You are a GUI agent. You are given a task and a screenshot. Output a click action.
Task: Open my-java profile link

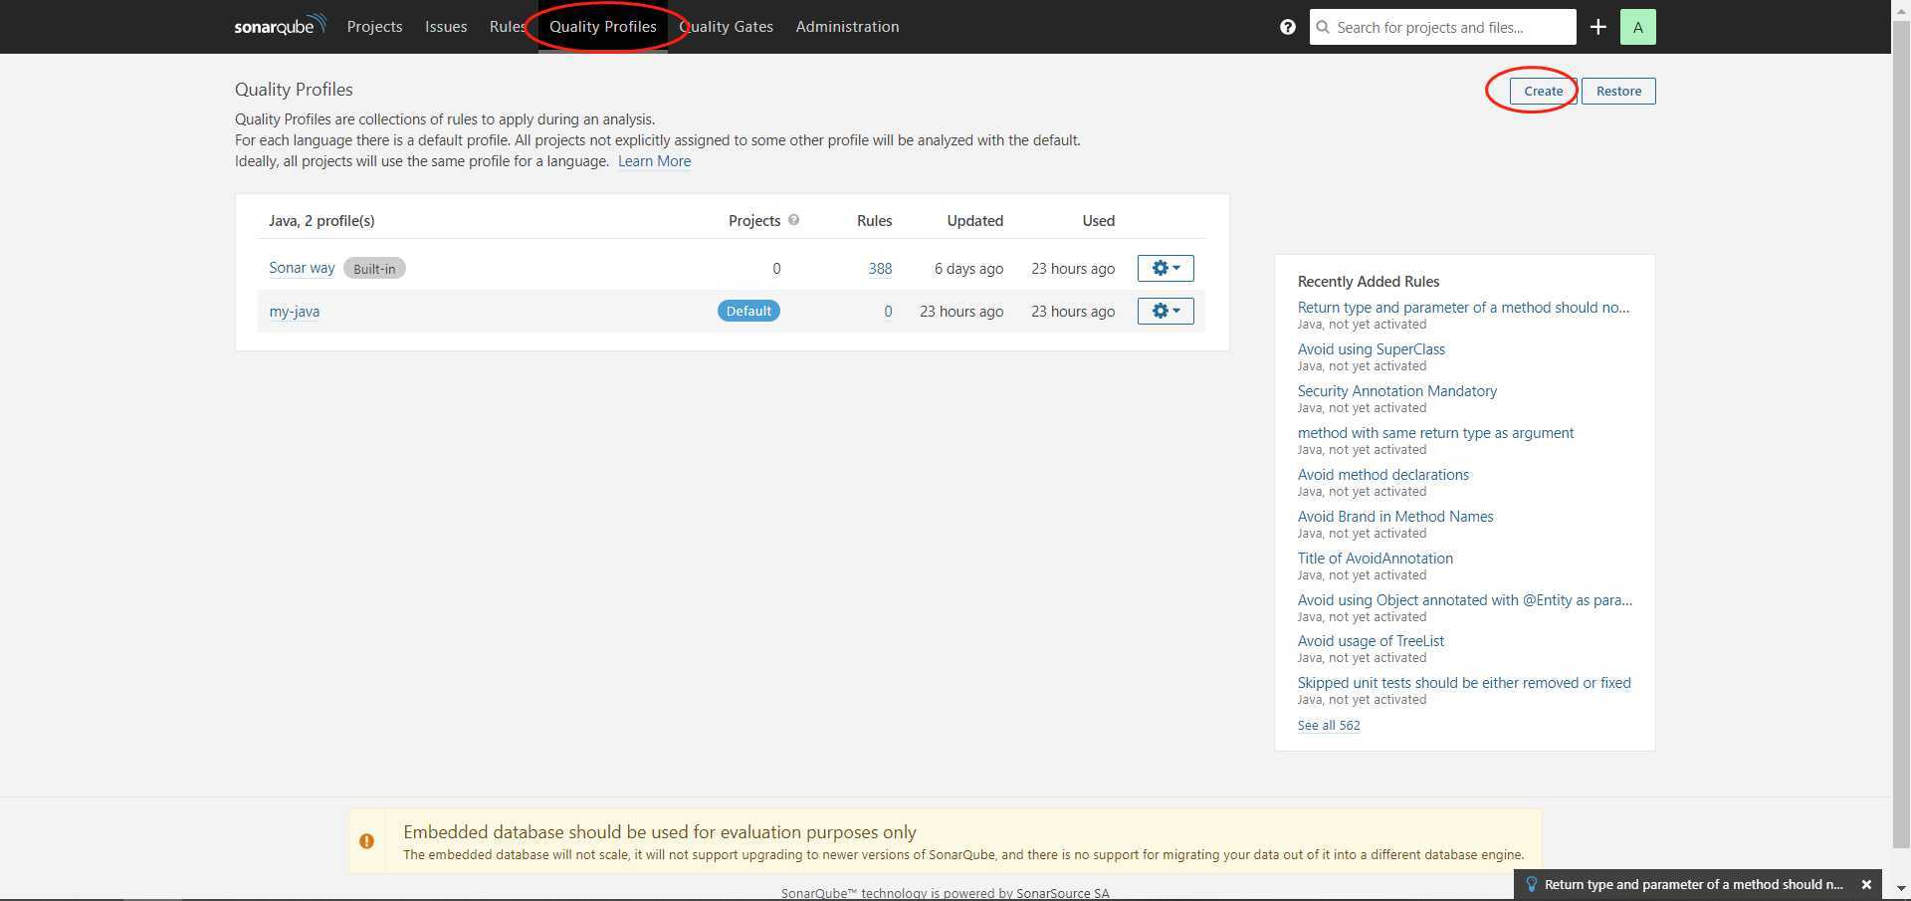pyautogui.click(x=294, y=311)
